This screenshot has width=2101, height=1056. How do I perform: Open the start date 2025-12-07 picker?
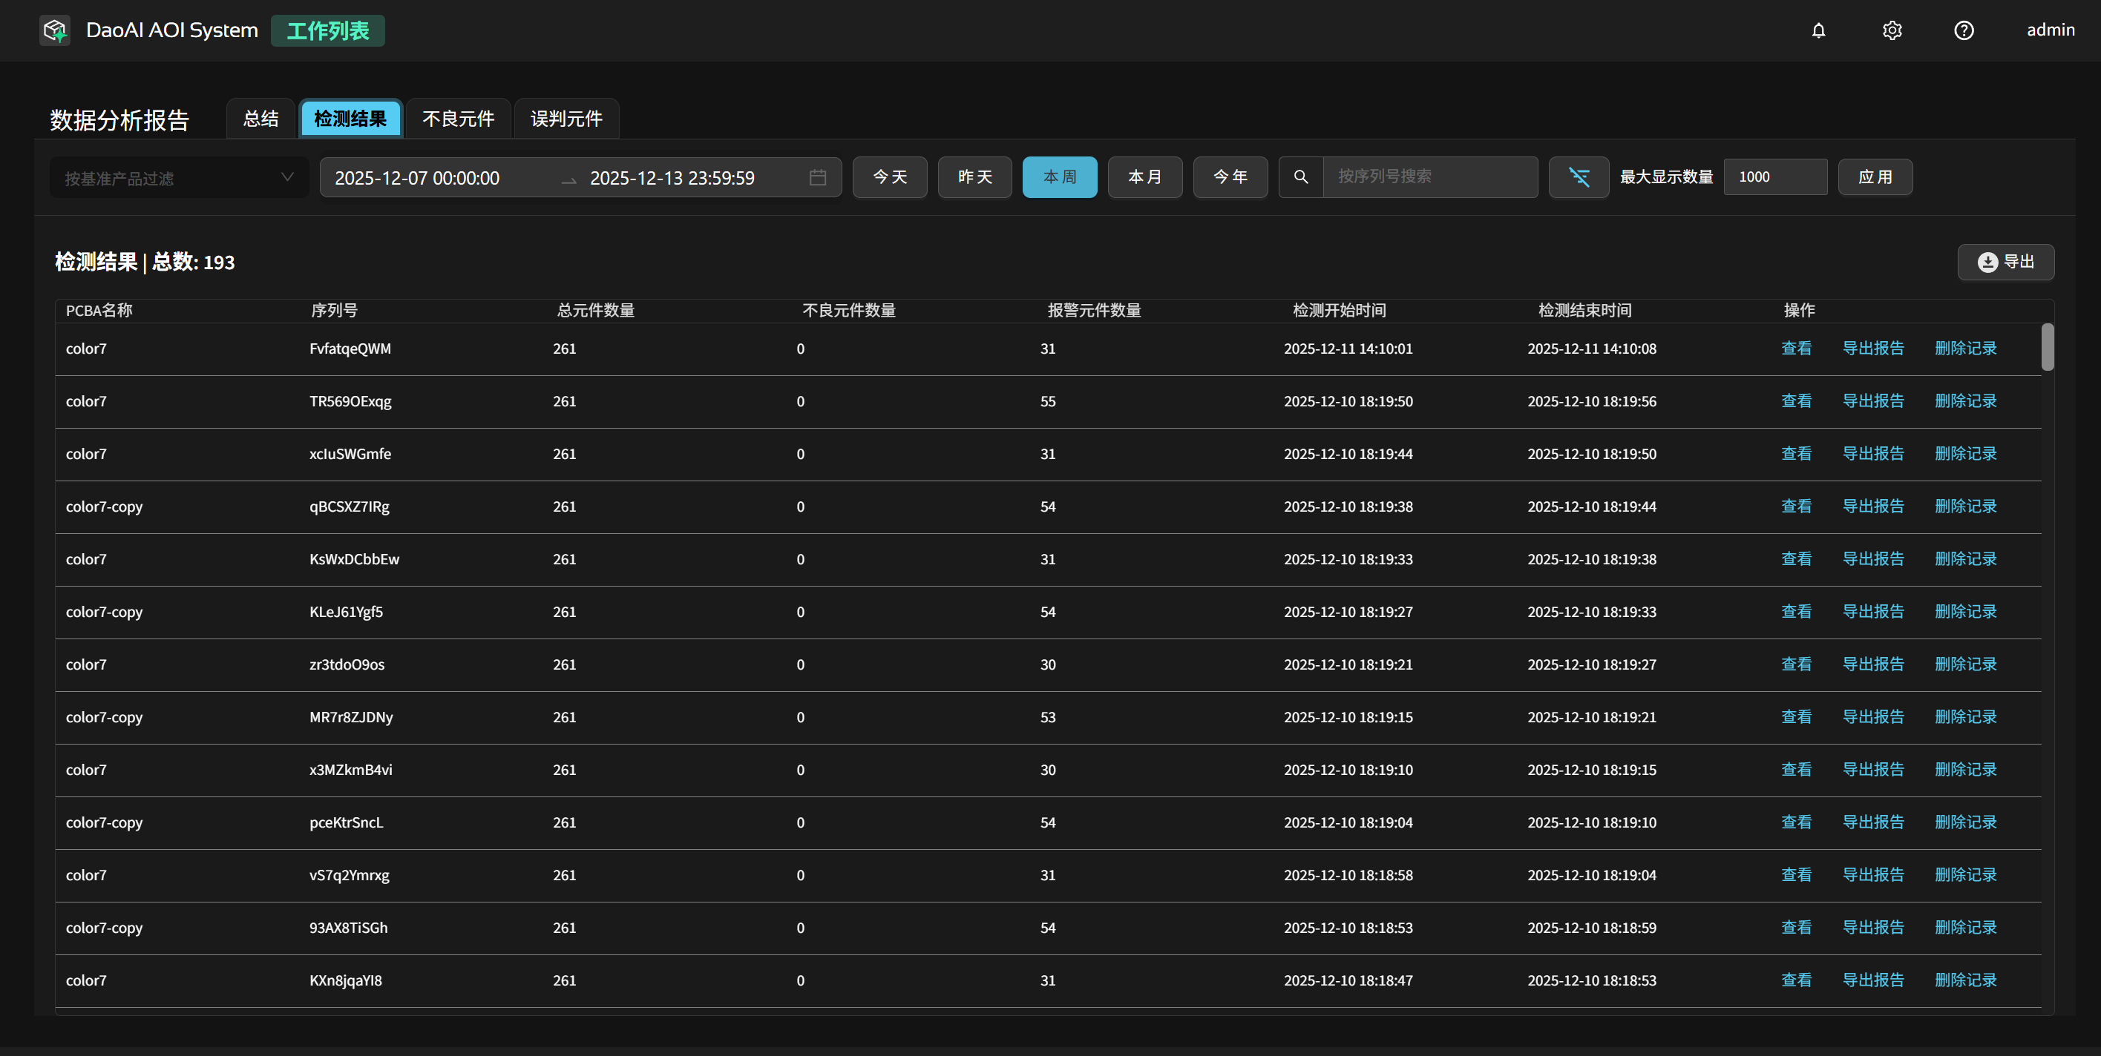pyautogui.click(x=417, y=178)
